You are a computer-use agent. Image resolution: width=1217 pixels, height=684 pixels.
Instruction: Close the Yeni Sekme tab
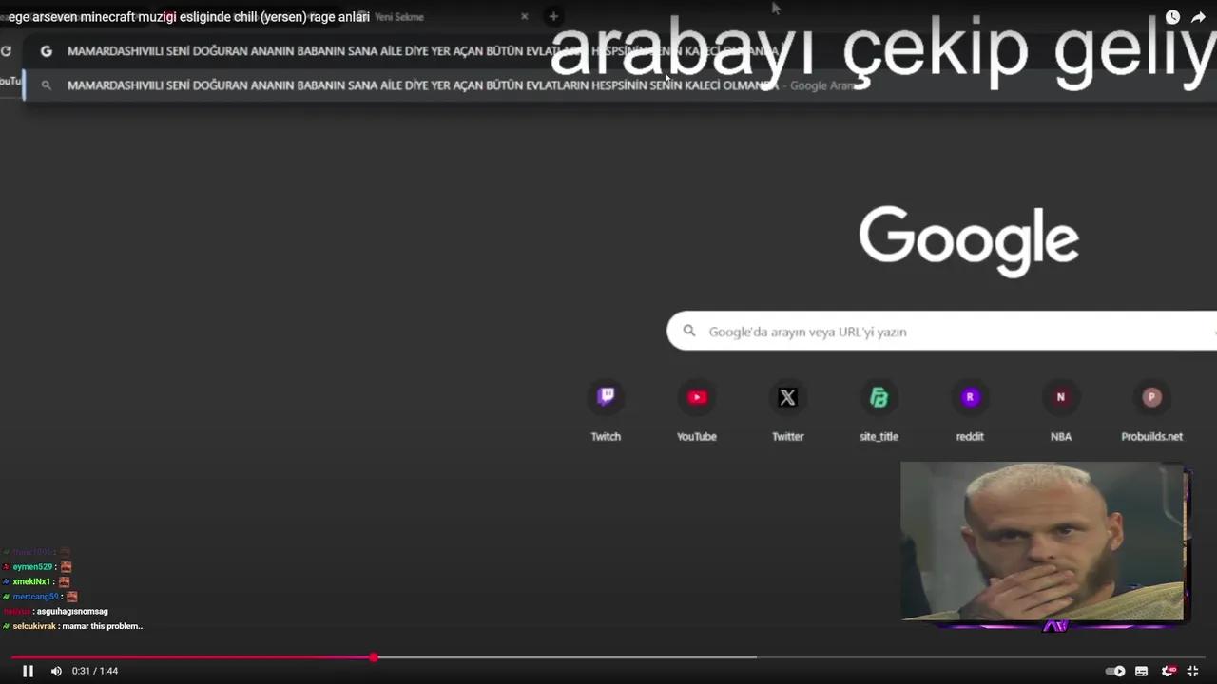pyautogui.click(x=524, y=17)
